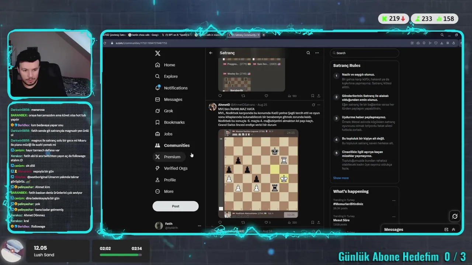Open Home from X sidebar
Screen dimensions: 472x265
click(x=165, y=65)
